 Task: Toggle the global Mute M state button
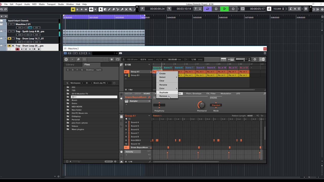point(73,9)
